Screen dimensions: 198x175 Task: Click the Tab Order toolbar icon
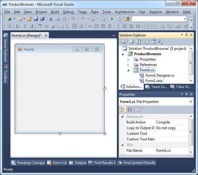point(185,26)
